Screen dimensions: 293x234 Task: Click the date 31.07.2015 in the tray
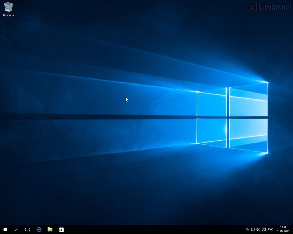point(283,231)
